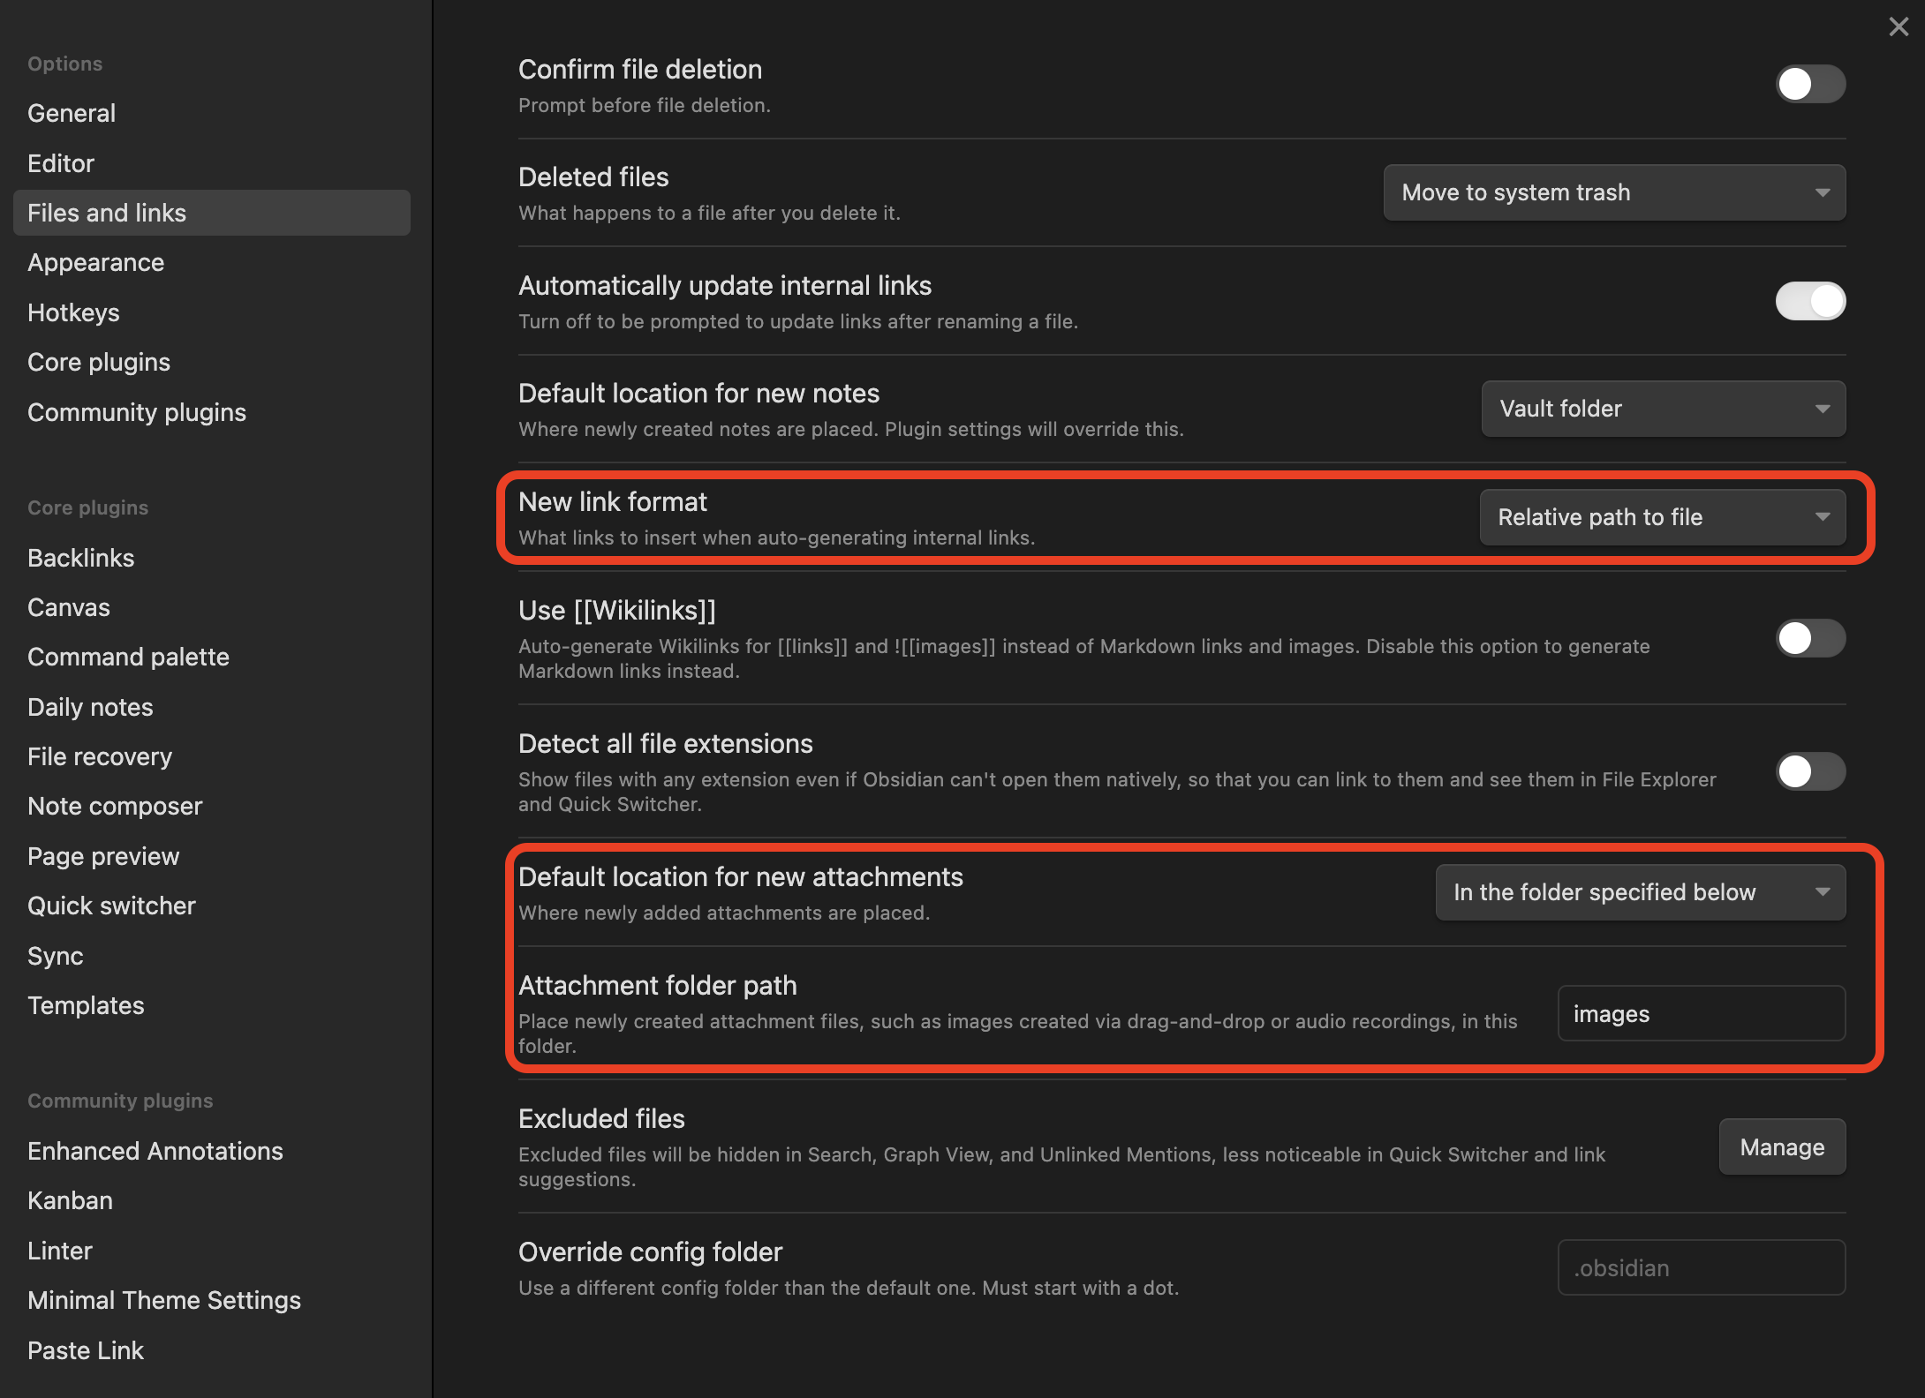Click the Editor settings icon
The height and width of the screenshot is (1398, 1925).
[60, 162]
